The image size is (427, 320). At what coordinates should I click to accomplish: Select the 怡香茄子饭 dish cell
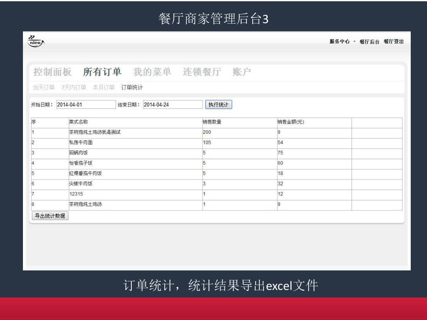[x=136, y=164]
